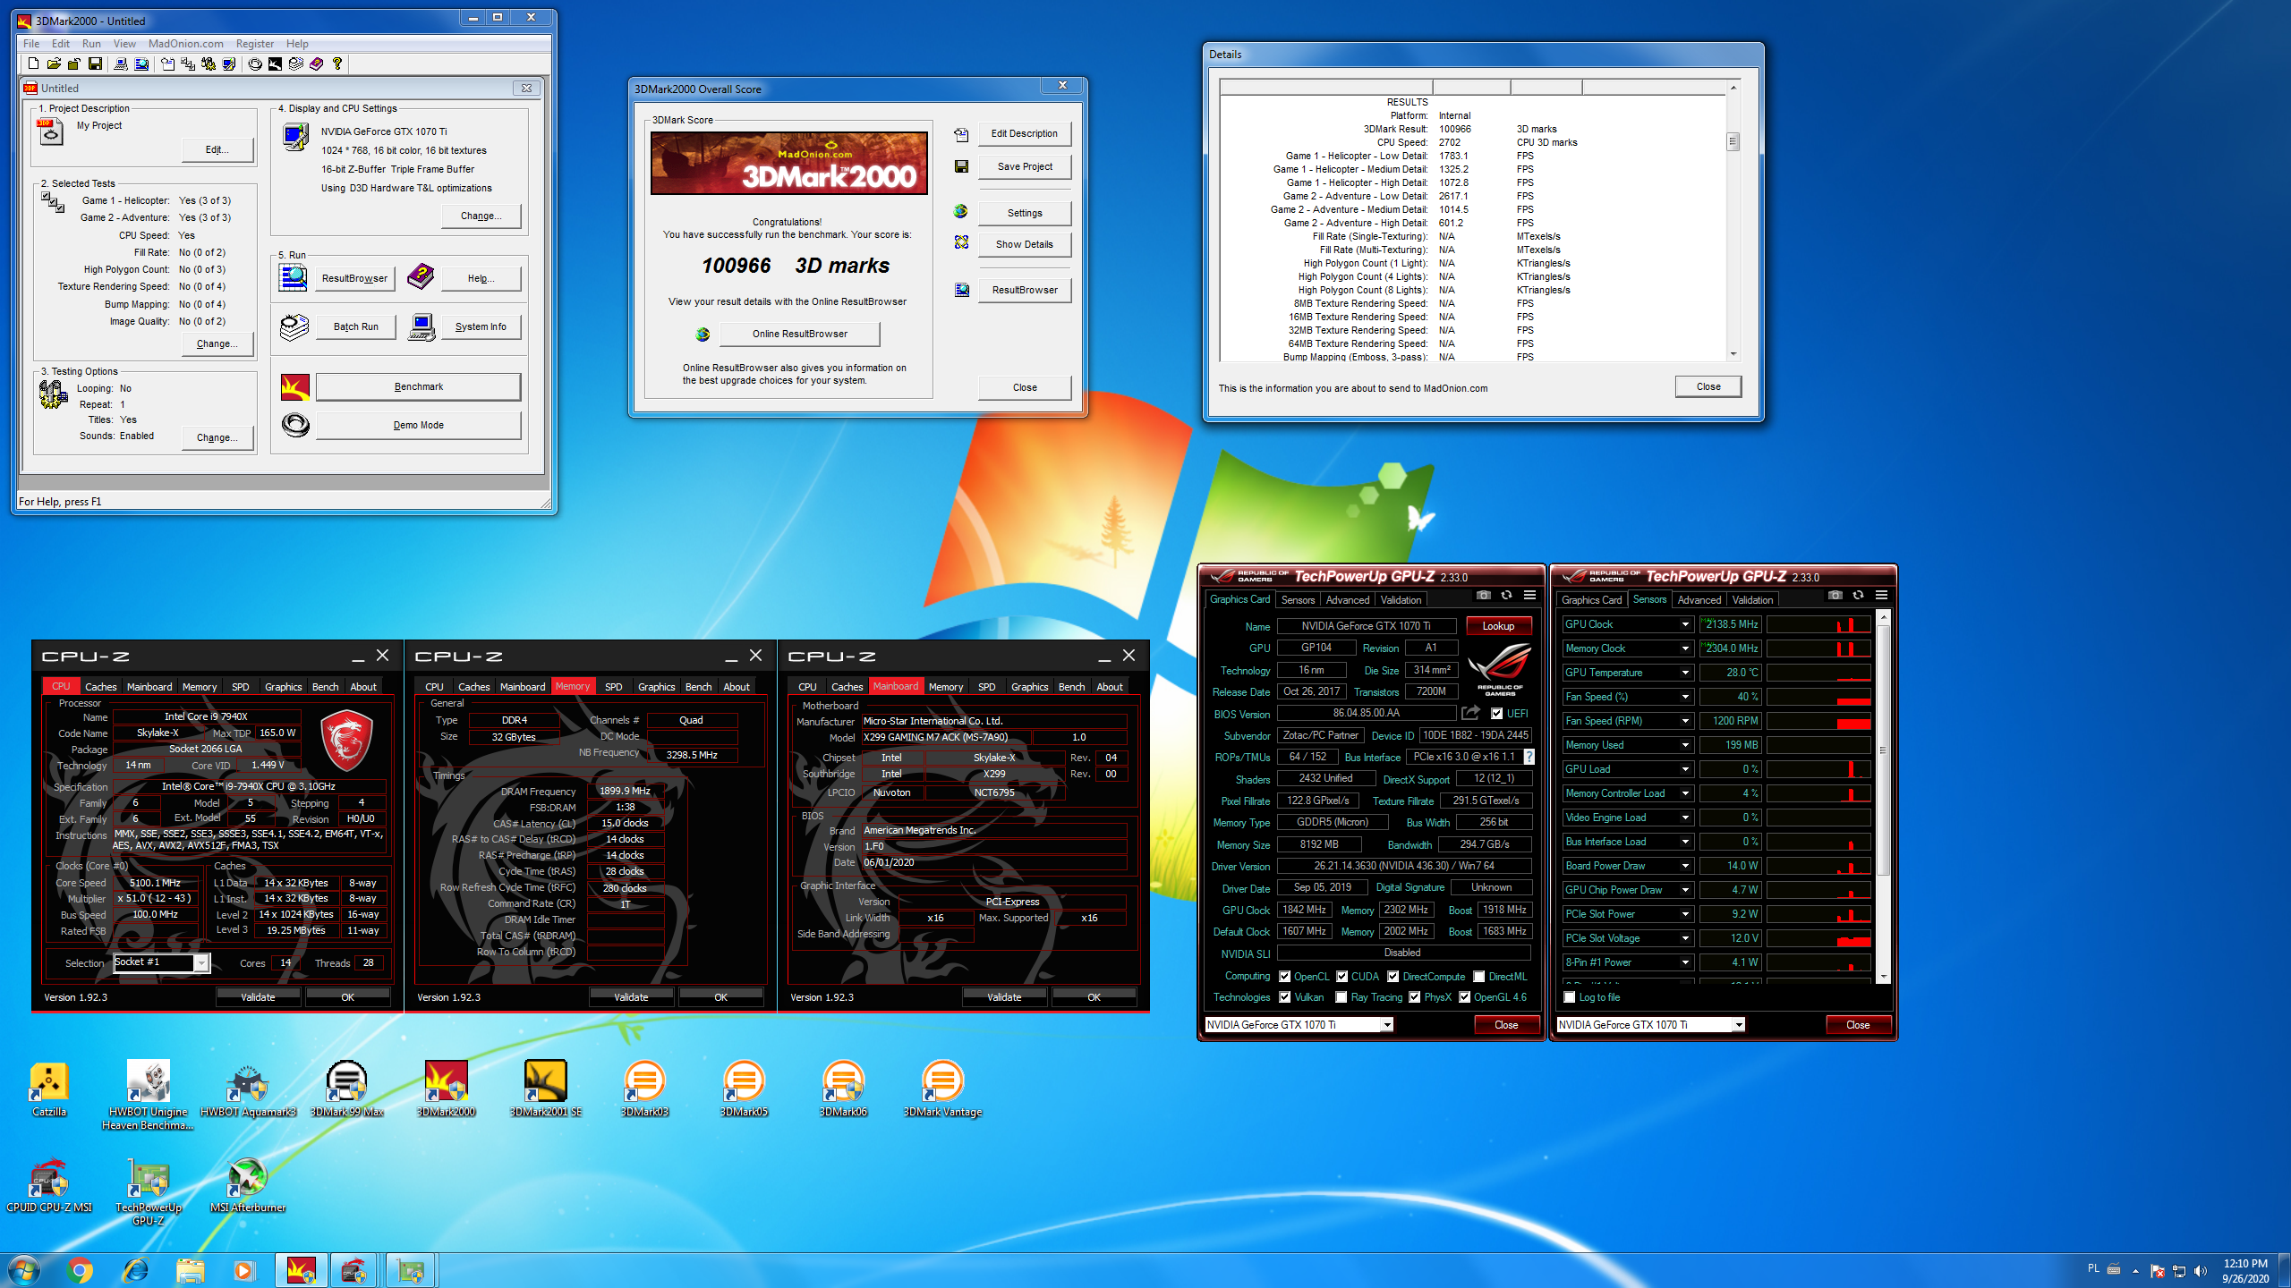The height and width of the screenshot is (1288, 2291).
Task: Click the Demo mode ring toolbar icon
Action: click(255, 64)
